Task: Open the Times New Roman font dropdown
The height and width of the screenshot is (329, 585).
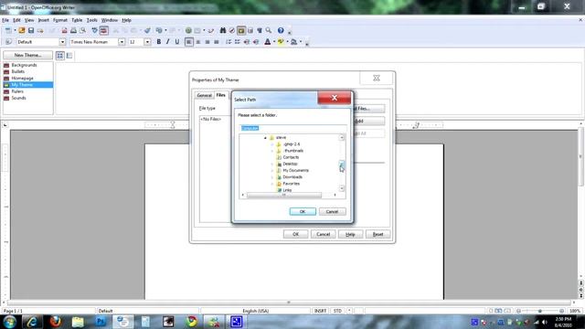Action: coord(122,42)
